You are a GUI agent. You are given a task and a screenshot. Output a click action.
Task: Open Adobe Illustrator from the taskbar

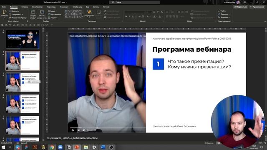[35, 147]
